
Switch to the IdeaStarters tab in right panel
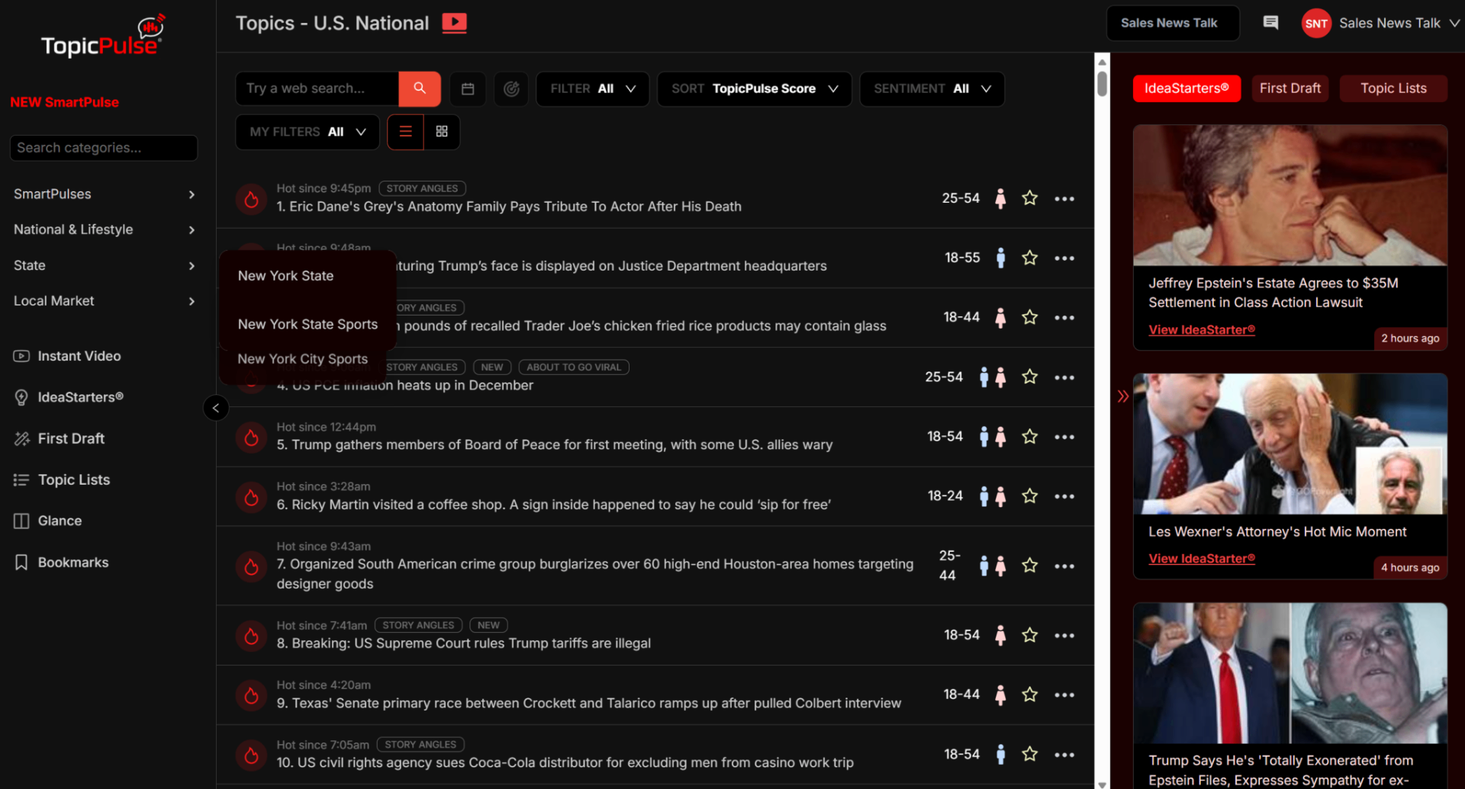click(1186, 88)
